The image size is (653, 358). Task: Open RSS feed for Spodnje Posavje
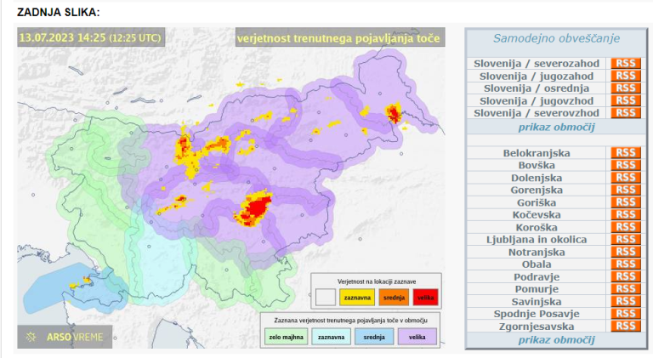point(625,314)
